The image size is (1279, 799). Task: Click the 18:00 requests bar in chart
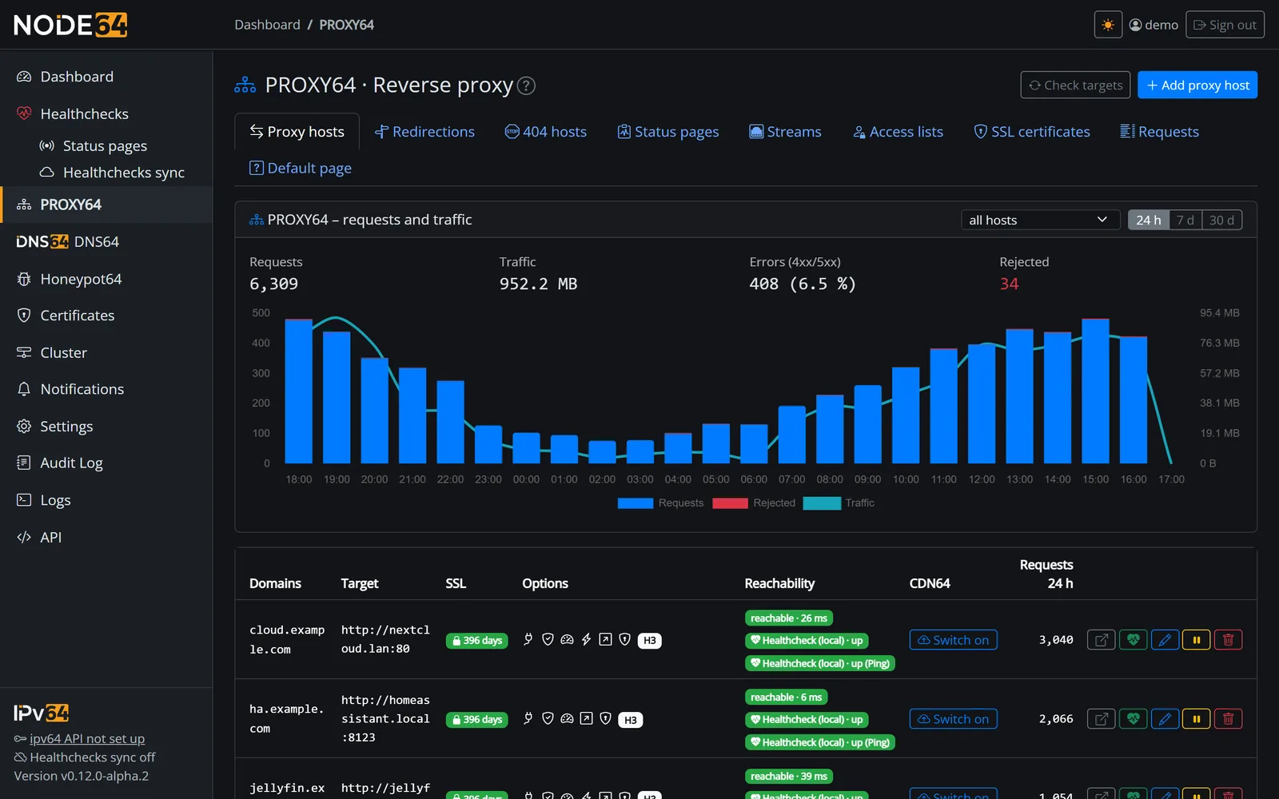(x=299, y=391)
